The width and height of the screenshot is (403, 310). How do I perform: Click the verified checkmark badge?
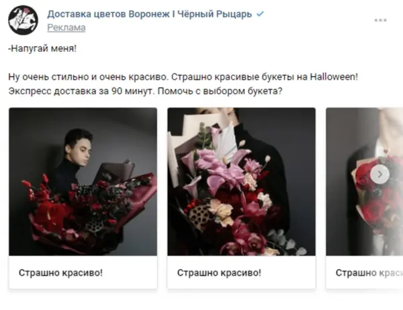click(x=260, y=14)
